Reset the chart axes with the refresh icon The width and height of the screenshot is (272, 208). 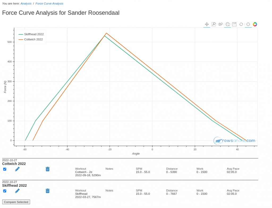coord(241,24)
